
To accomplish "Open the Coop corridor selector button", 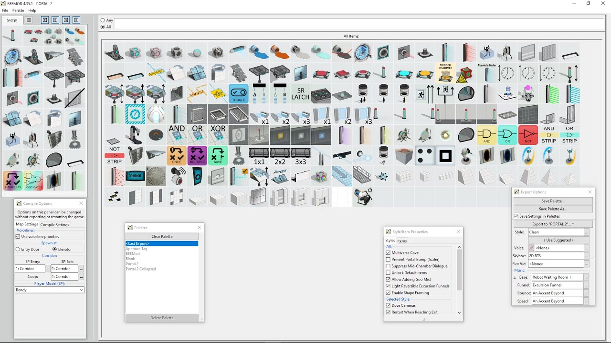I will (x=82, y=276).
